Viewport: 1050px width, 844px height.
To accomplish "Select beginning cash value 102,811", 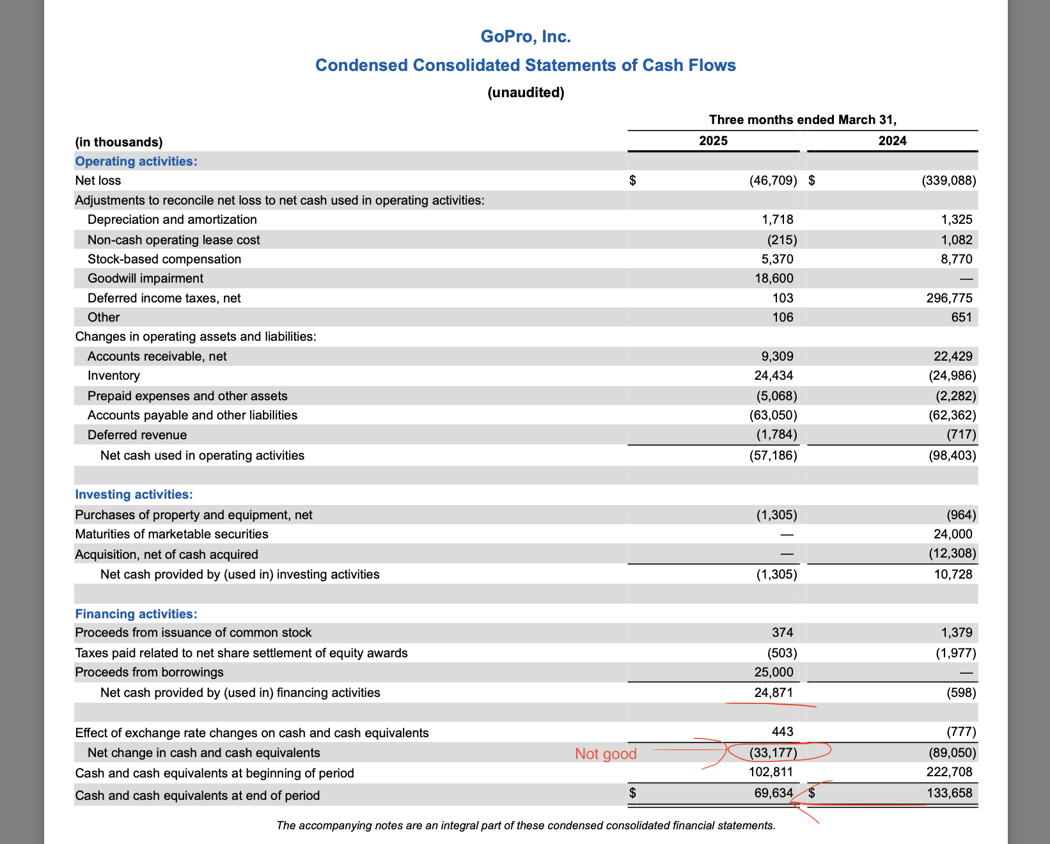I will click(771, 772).
